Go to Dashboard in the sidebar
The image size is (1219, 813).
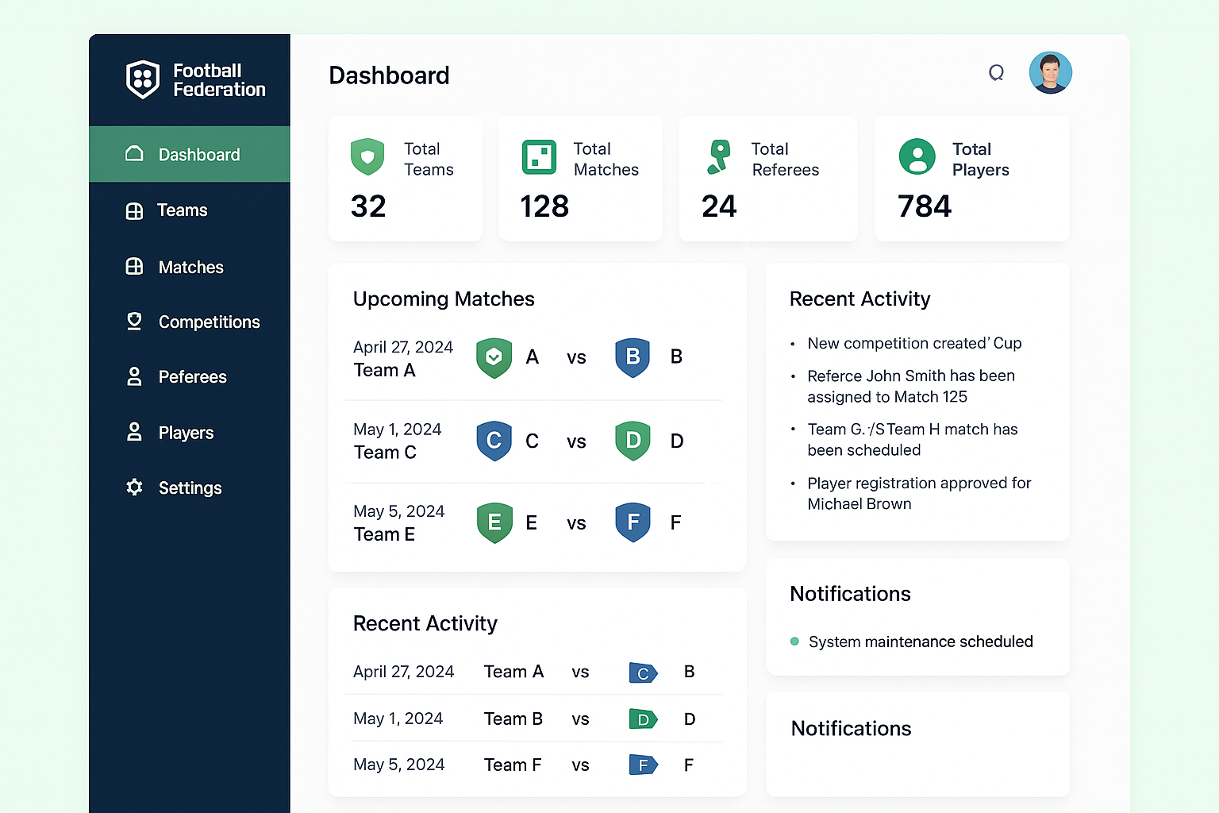point(190,154)
